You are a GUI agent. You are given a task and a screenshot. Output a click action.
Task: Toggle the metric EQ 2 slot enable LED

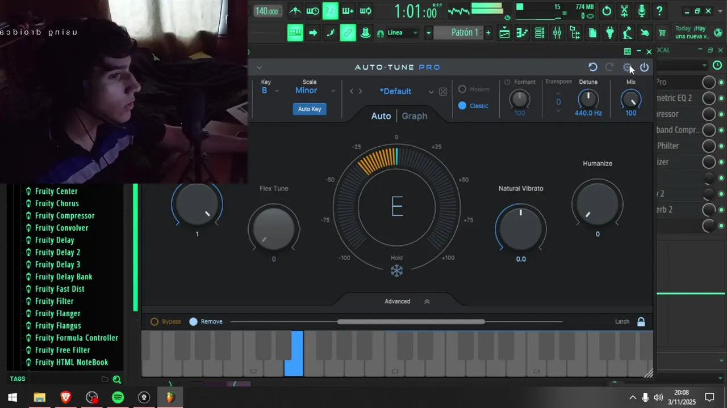click(x=721, y=99)
